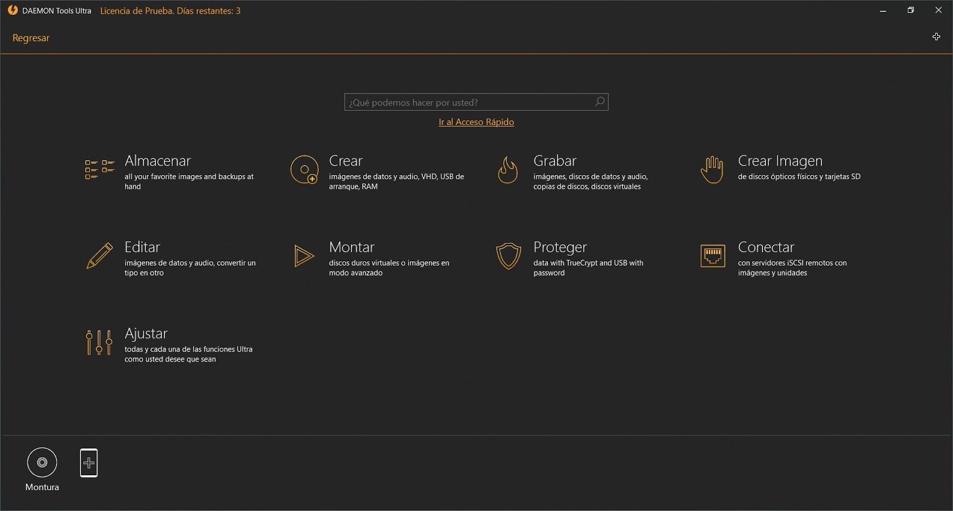The image size is (953, 511).
Task: Click the Crear disc-plus icon
Action: pos(304,170)
